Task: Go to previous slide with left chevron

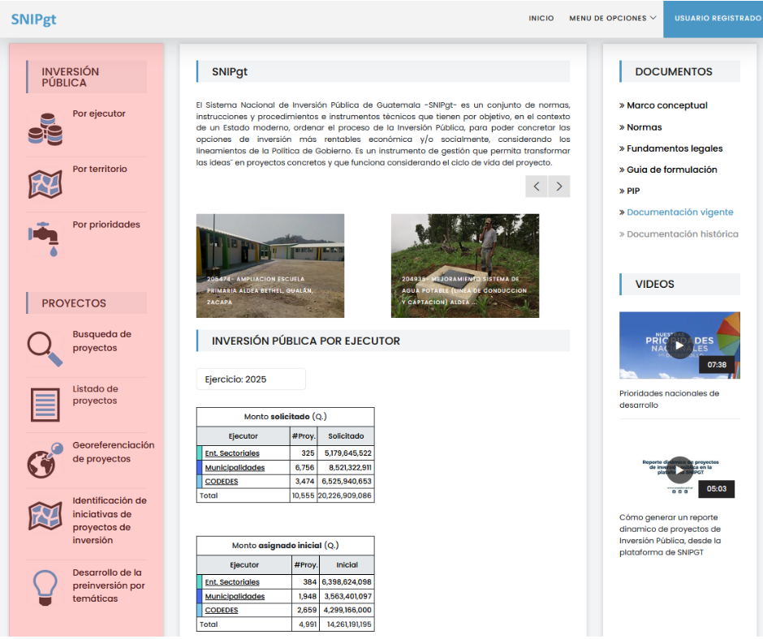Action: click(x=536, y=187)
